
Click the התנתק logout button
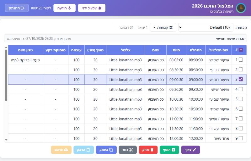pyautogui.click(x=17, y=8)
